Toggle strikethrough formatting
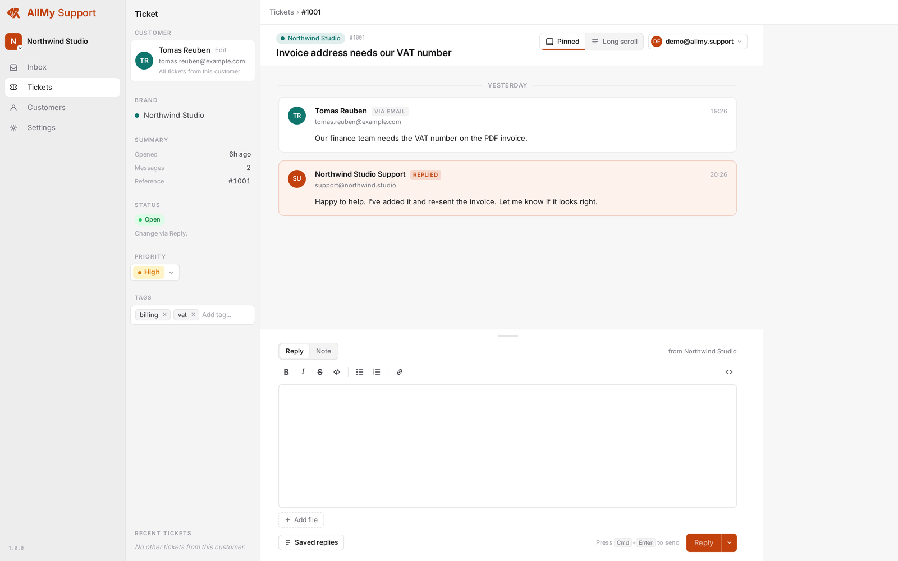 (x=320, y=372)
